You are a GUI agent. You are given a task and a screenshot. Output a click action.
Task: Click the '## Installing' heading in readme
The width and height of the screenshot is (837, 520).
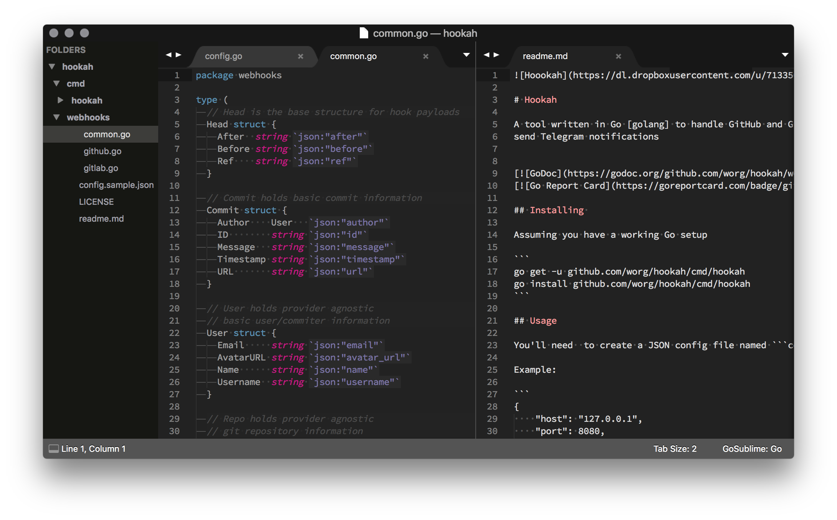pyautogui.click(x=549, y=210)
